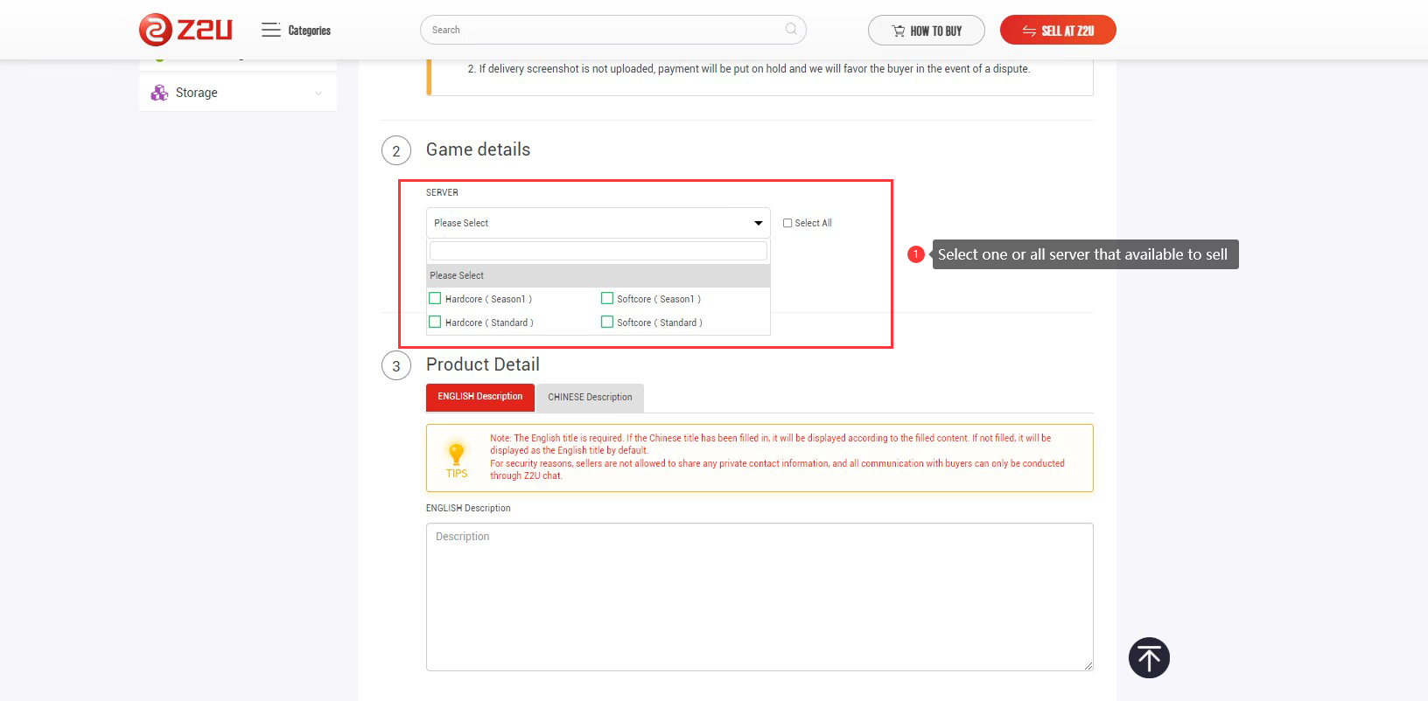
Task: Open the SERVER Please Select dropdown
Action: (x=598, y=223)
